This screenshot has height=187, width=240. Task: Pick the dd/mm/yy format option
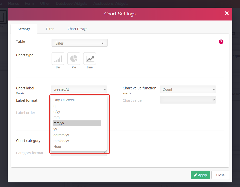(x=77, y=135)
